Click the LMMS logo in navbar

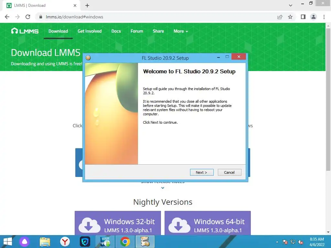(25, 31)
